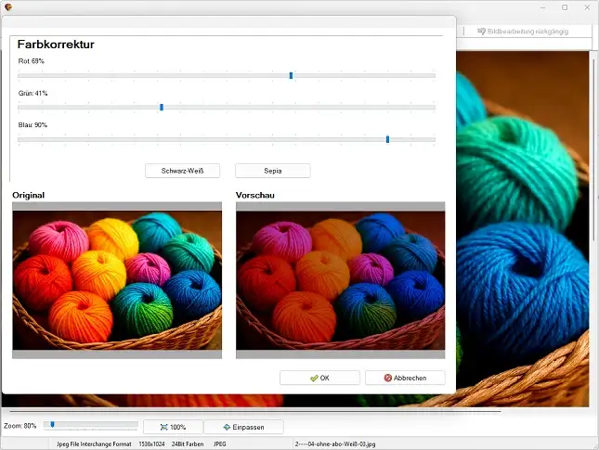Click the green checkmark OK button
Viewport: 599px width, 450px height.
click(x=319, y=378)
